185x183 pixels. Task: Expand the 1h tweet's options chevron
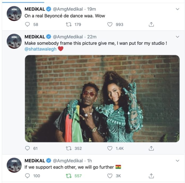click(x=178, y=161)
